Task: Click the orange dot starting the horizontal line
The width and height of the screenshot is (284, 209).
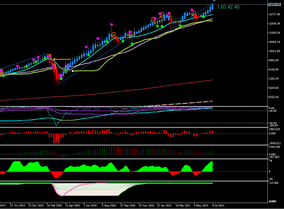Action: 55,59
